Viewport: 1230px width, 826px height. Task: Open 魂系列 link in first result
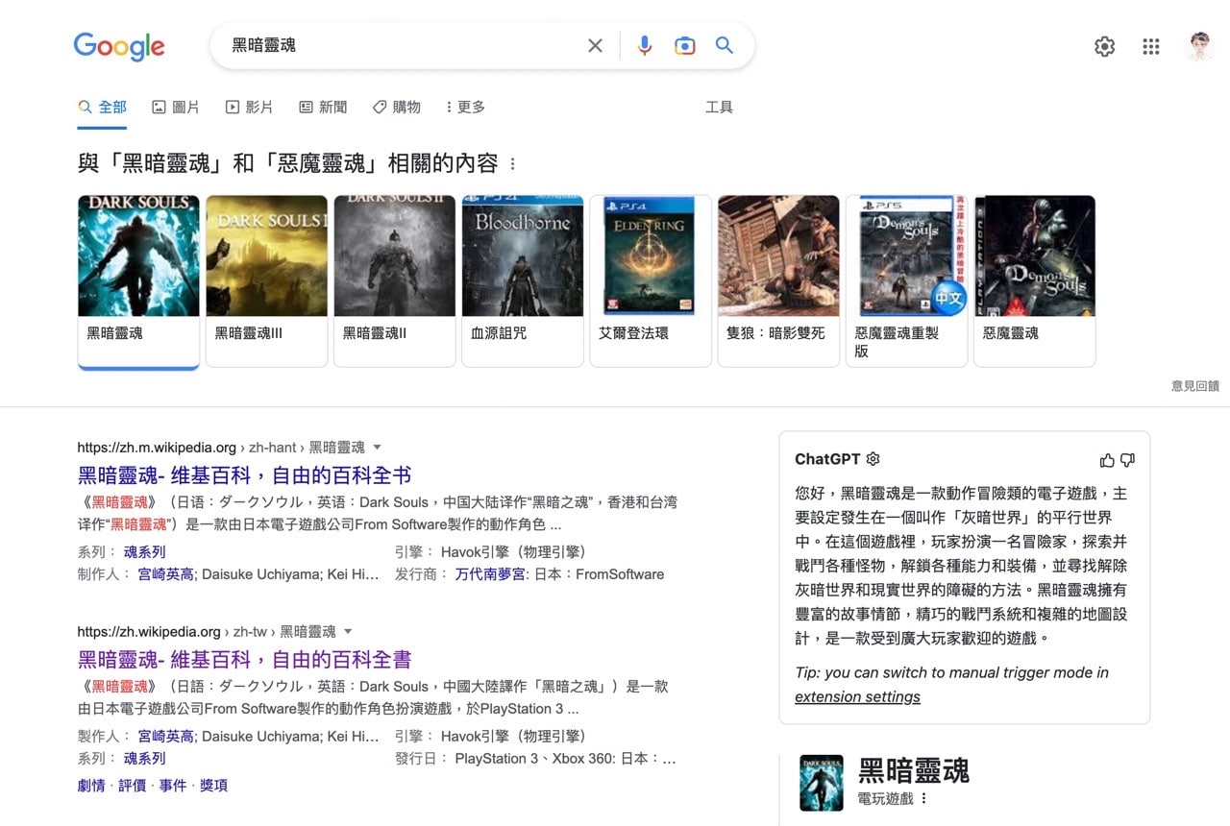click(x=145, y=551)
